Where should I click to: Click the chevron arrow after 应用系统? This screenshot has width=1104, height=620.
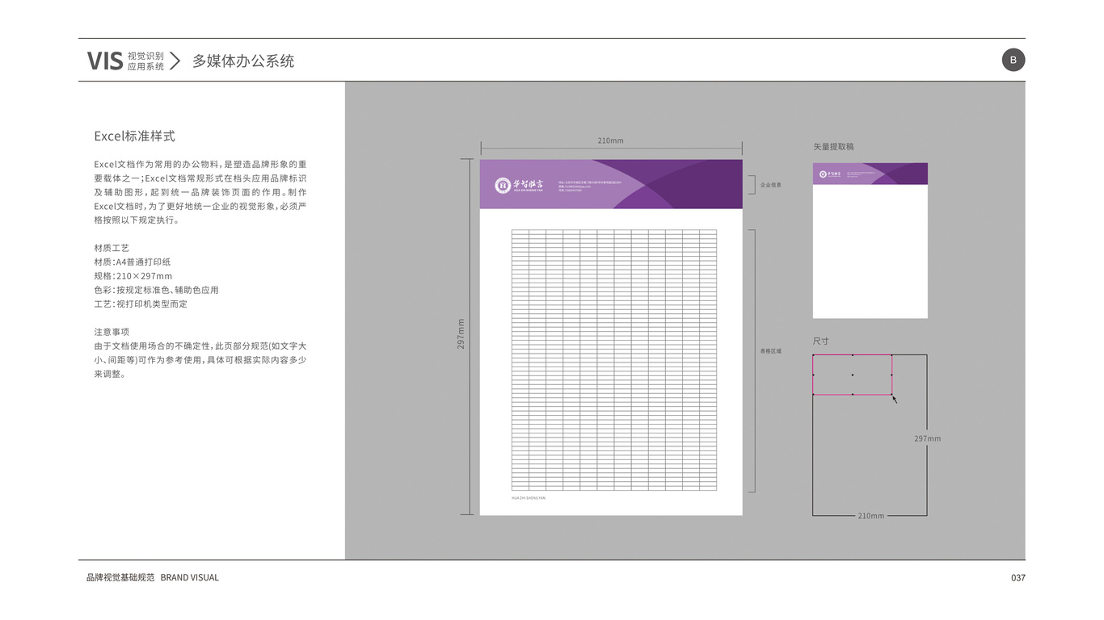coord(175,61)
